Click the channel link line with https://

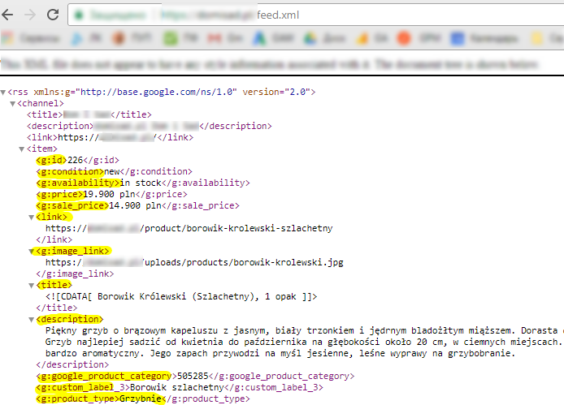(110, 138)
